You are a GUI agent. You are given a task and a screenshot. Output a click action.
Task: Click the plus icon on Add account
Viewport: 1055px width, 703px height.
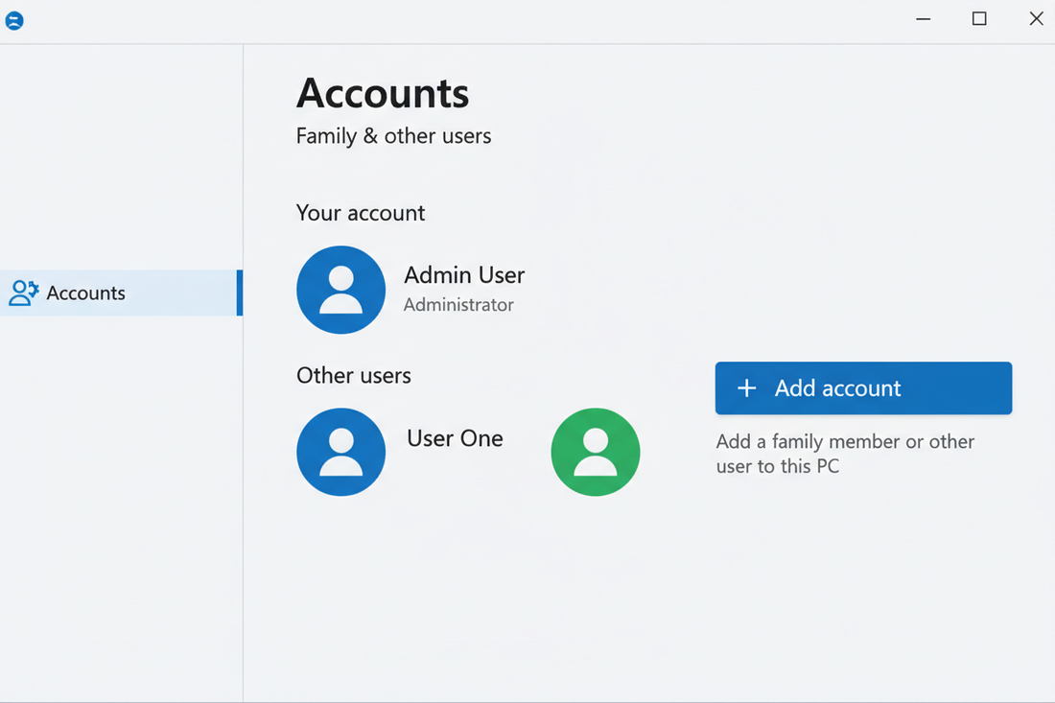746,388
